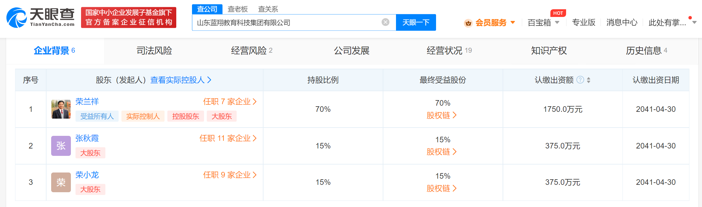Click the help icon beside 认缴出资额

(x=580, y=80)
